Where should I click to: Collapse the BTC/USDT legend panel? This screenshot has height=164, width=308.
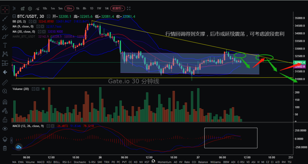pos(14,16)
